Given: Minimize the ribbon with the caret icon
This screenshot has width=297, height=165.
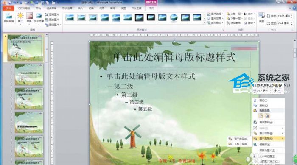Looking at the screenshot, I should pos(290,8).
